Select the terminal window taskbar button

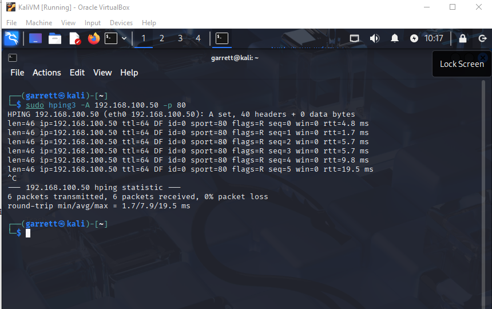coord(222,38)
